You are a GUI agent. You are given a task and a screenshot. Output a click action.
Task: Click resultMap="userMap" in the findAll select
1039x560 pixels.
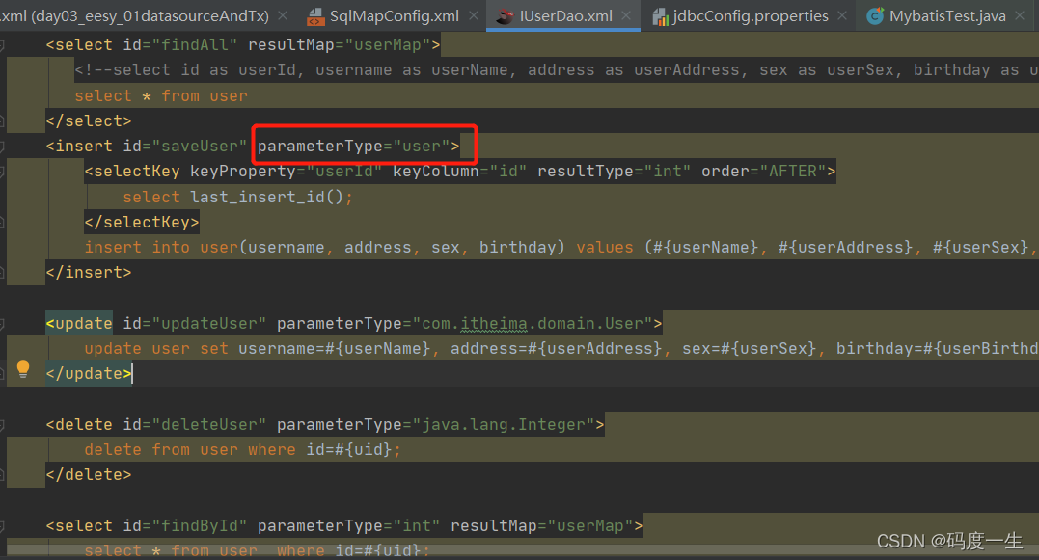339,45
